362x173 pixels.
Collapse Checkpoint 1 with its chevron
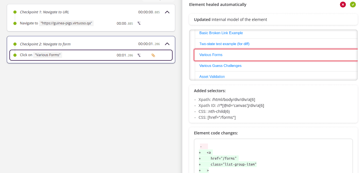[167, 12]
